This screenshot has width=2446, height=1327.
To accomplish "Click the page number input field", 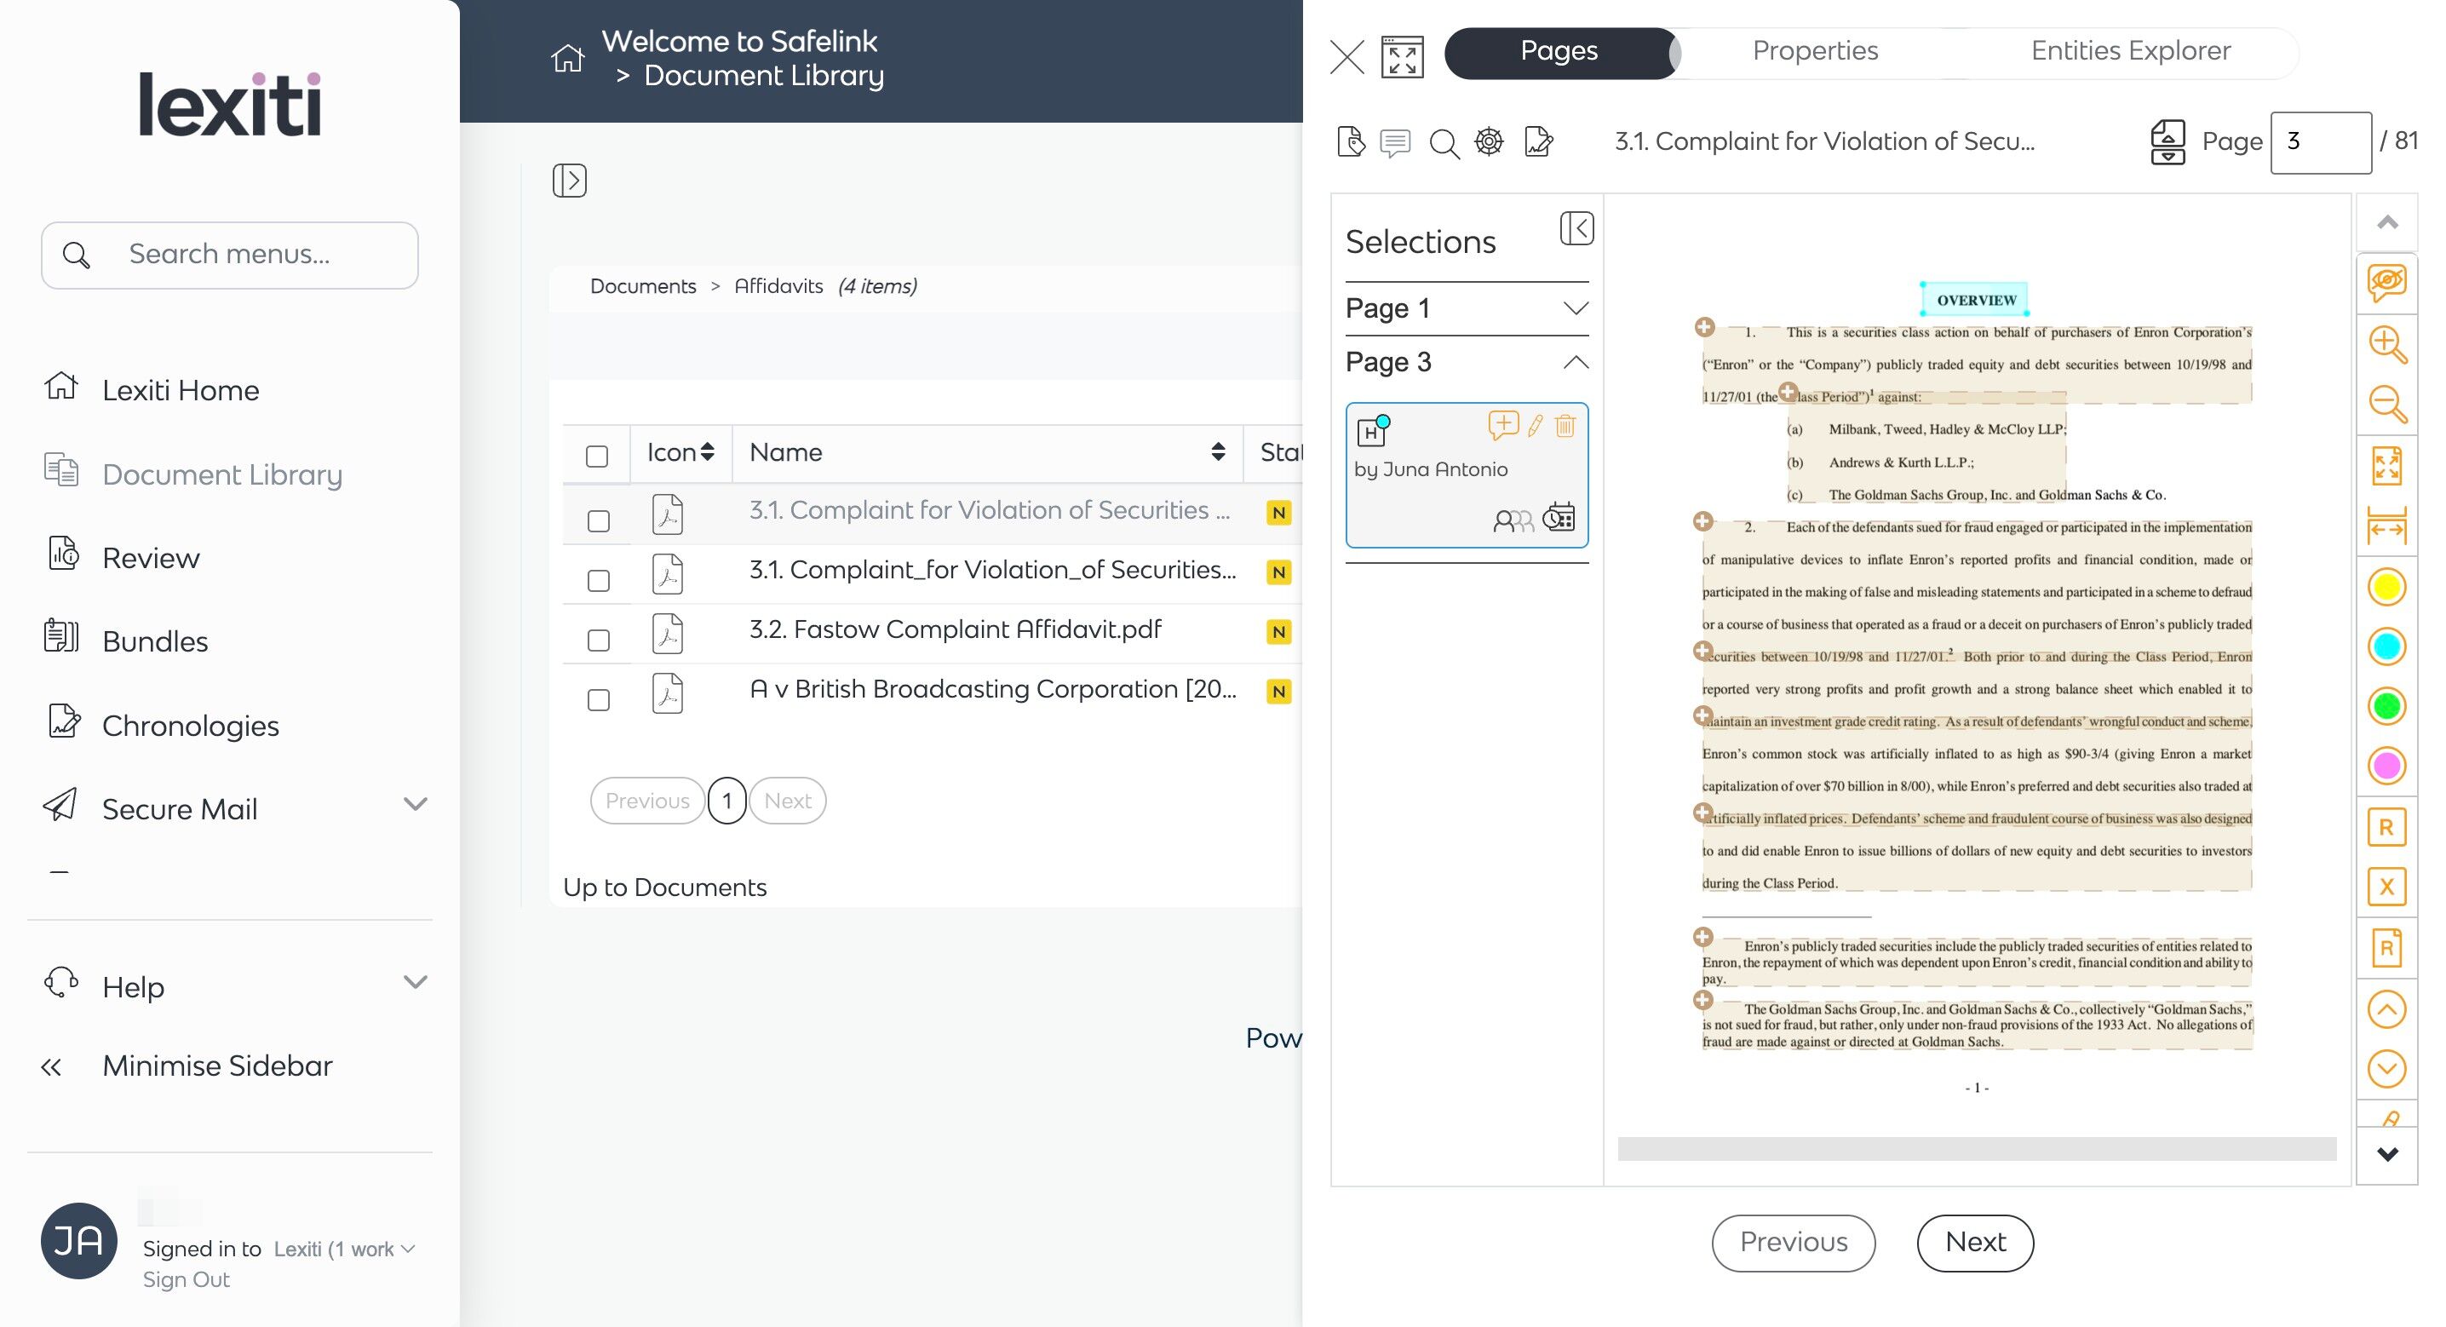I will coord(2320,142).
